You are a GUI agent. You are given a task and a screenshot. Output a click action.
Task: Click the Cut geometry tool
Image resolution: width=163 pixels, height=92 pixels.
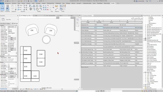click(x=20, y=7)
